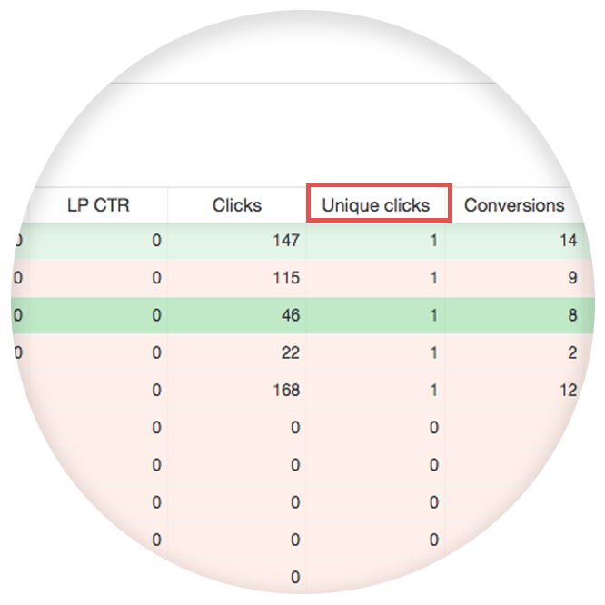
Task: Click the Clicks column header
Action: 236,205
